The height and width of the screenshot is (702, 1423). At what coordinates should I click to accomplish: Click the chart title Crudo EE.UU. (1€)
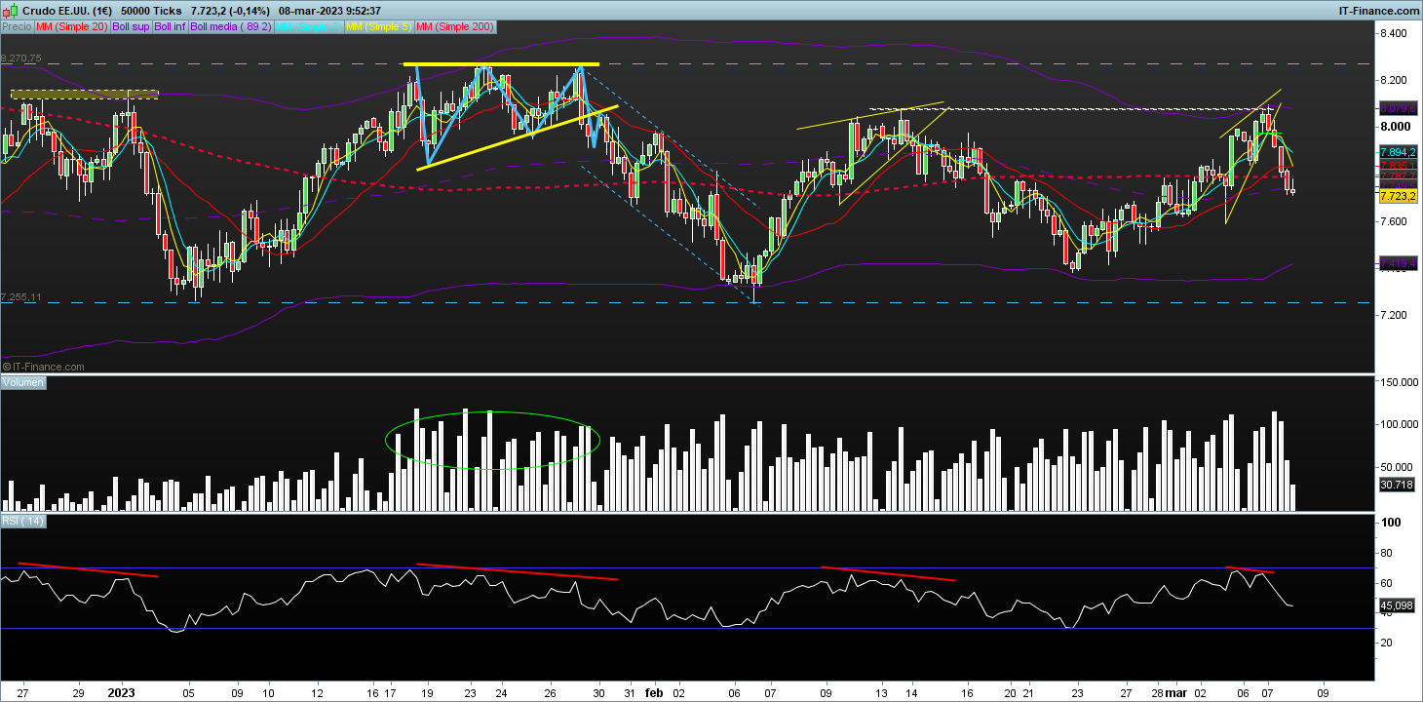pyautogui.click(x=68, y=11)
